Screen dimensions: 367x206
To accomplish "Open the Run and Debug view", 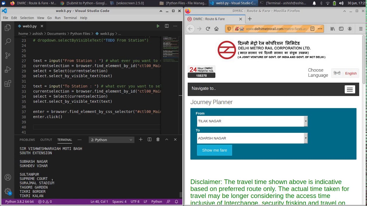I will tap(8, 70).
